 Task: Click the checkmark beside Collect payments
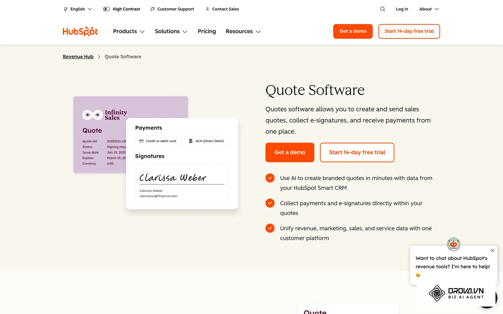(270, 203)
